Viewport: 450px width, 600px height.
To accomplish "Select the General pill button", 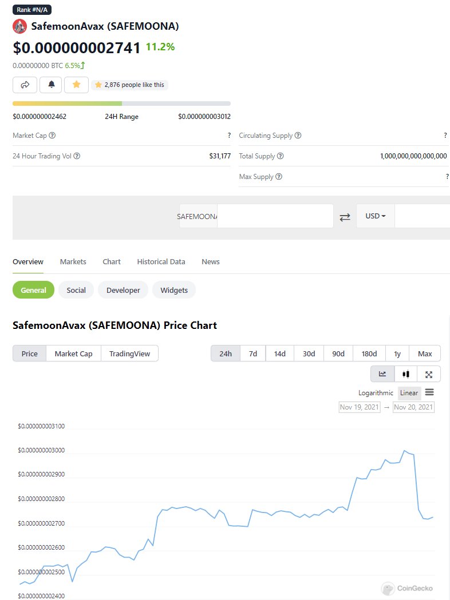I will point(33,290).
